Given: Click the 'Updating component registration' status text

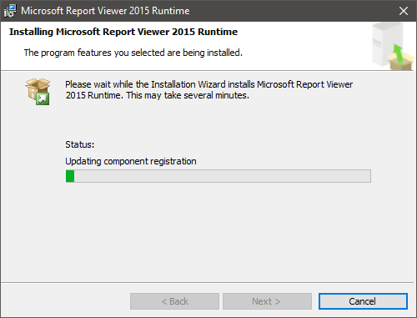Looking at the screenshot, I should click(131, 161).
